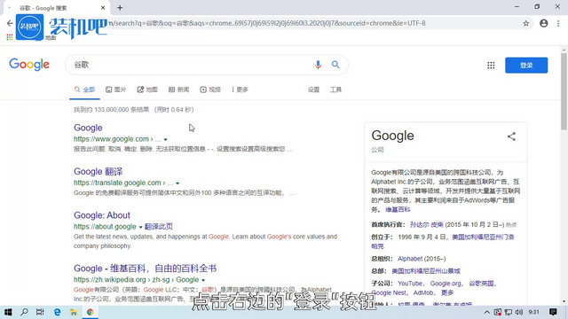Open a new browser tab
This screenshot has height=319, width=568.
(x=120, y=8)
